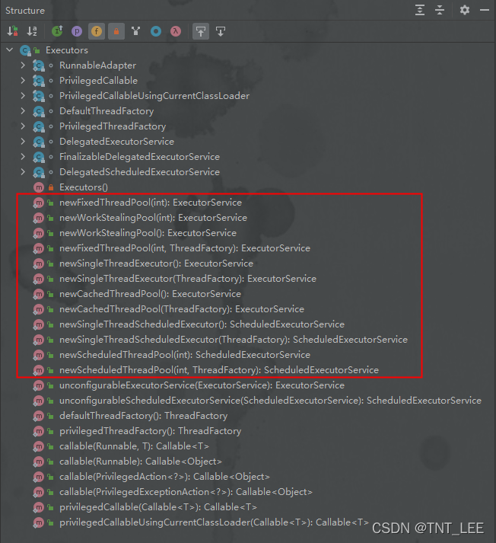Image resolution: width=496 pixels, height=543 pixels.
Task: Expand FinalizableDelegatedExecutorService node
Action: coord(23,157)
